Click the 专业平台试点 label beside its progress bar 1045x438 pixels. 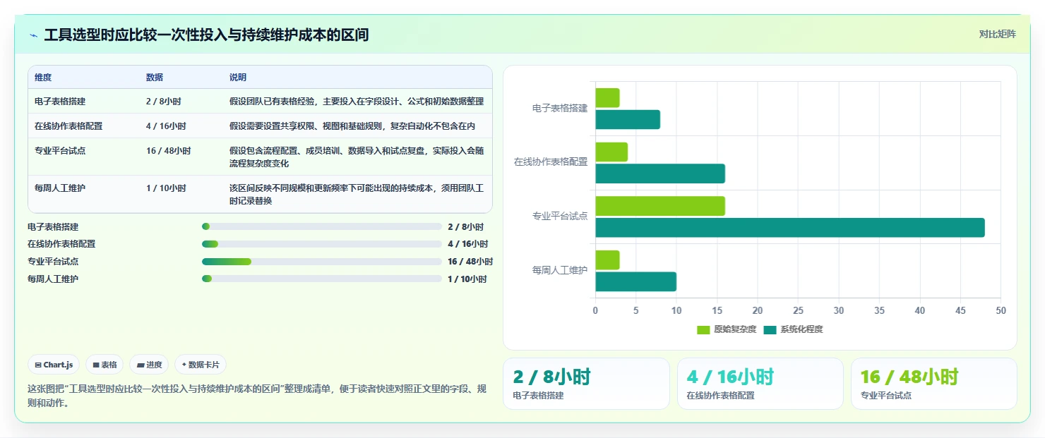click(x=53, y=262)
